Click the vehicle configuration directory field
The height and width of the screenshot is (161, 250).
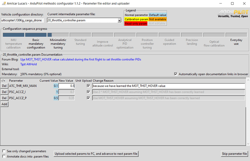[x=23, y=21]
